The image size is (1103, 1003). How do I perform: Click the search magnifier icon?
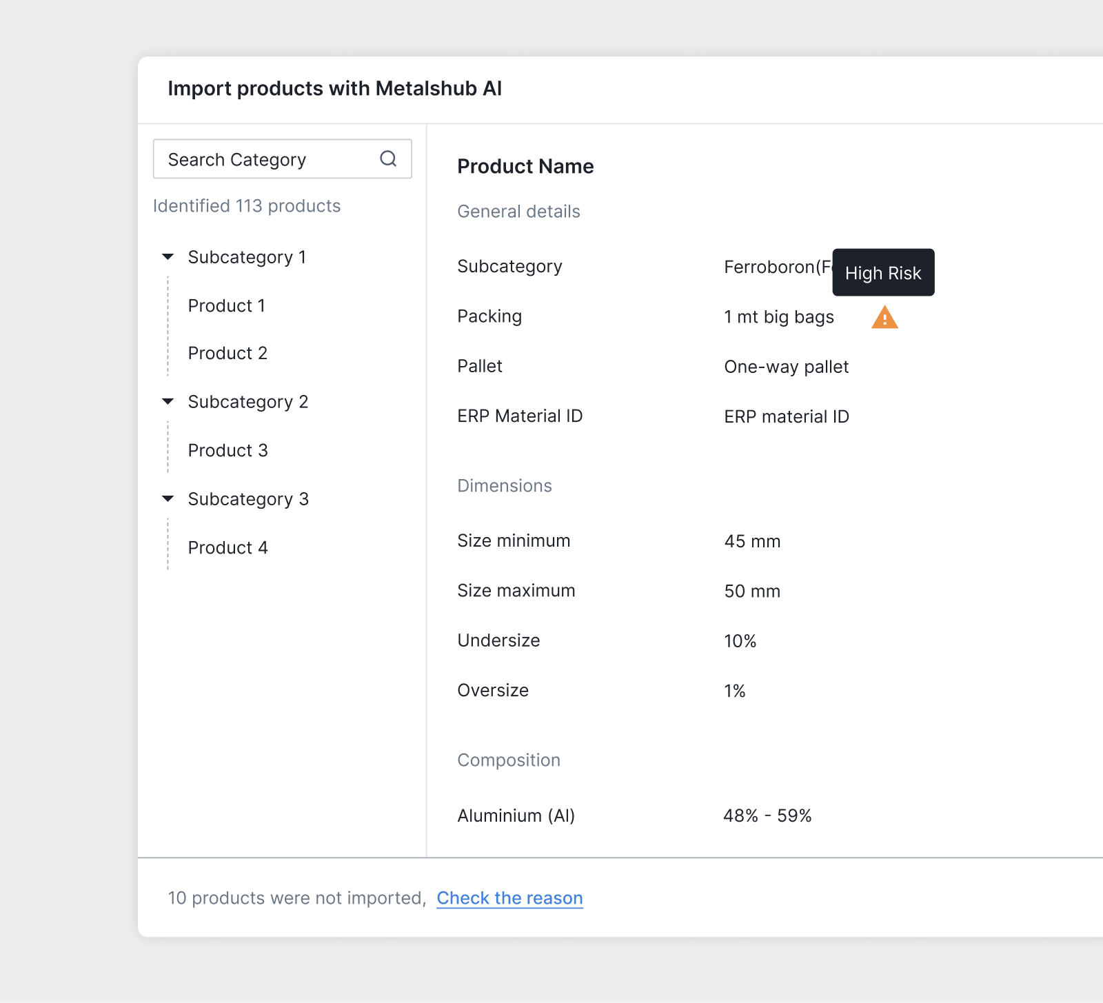[389, 159]
